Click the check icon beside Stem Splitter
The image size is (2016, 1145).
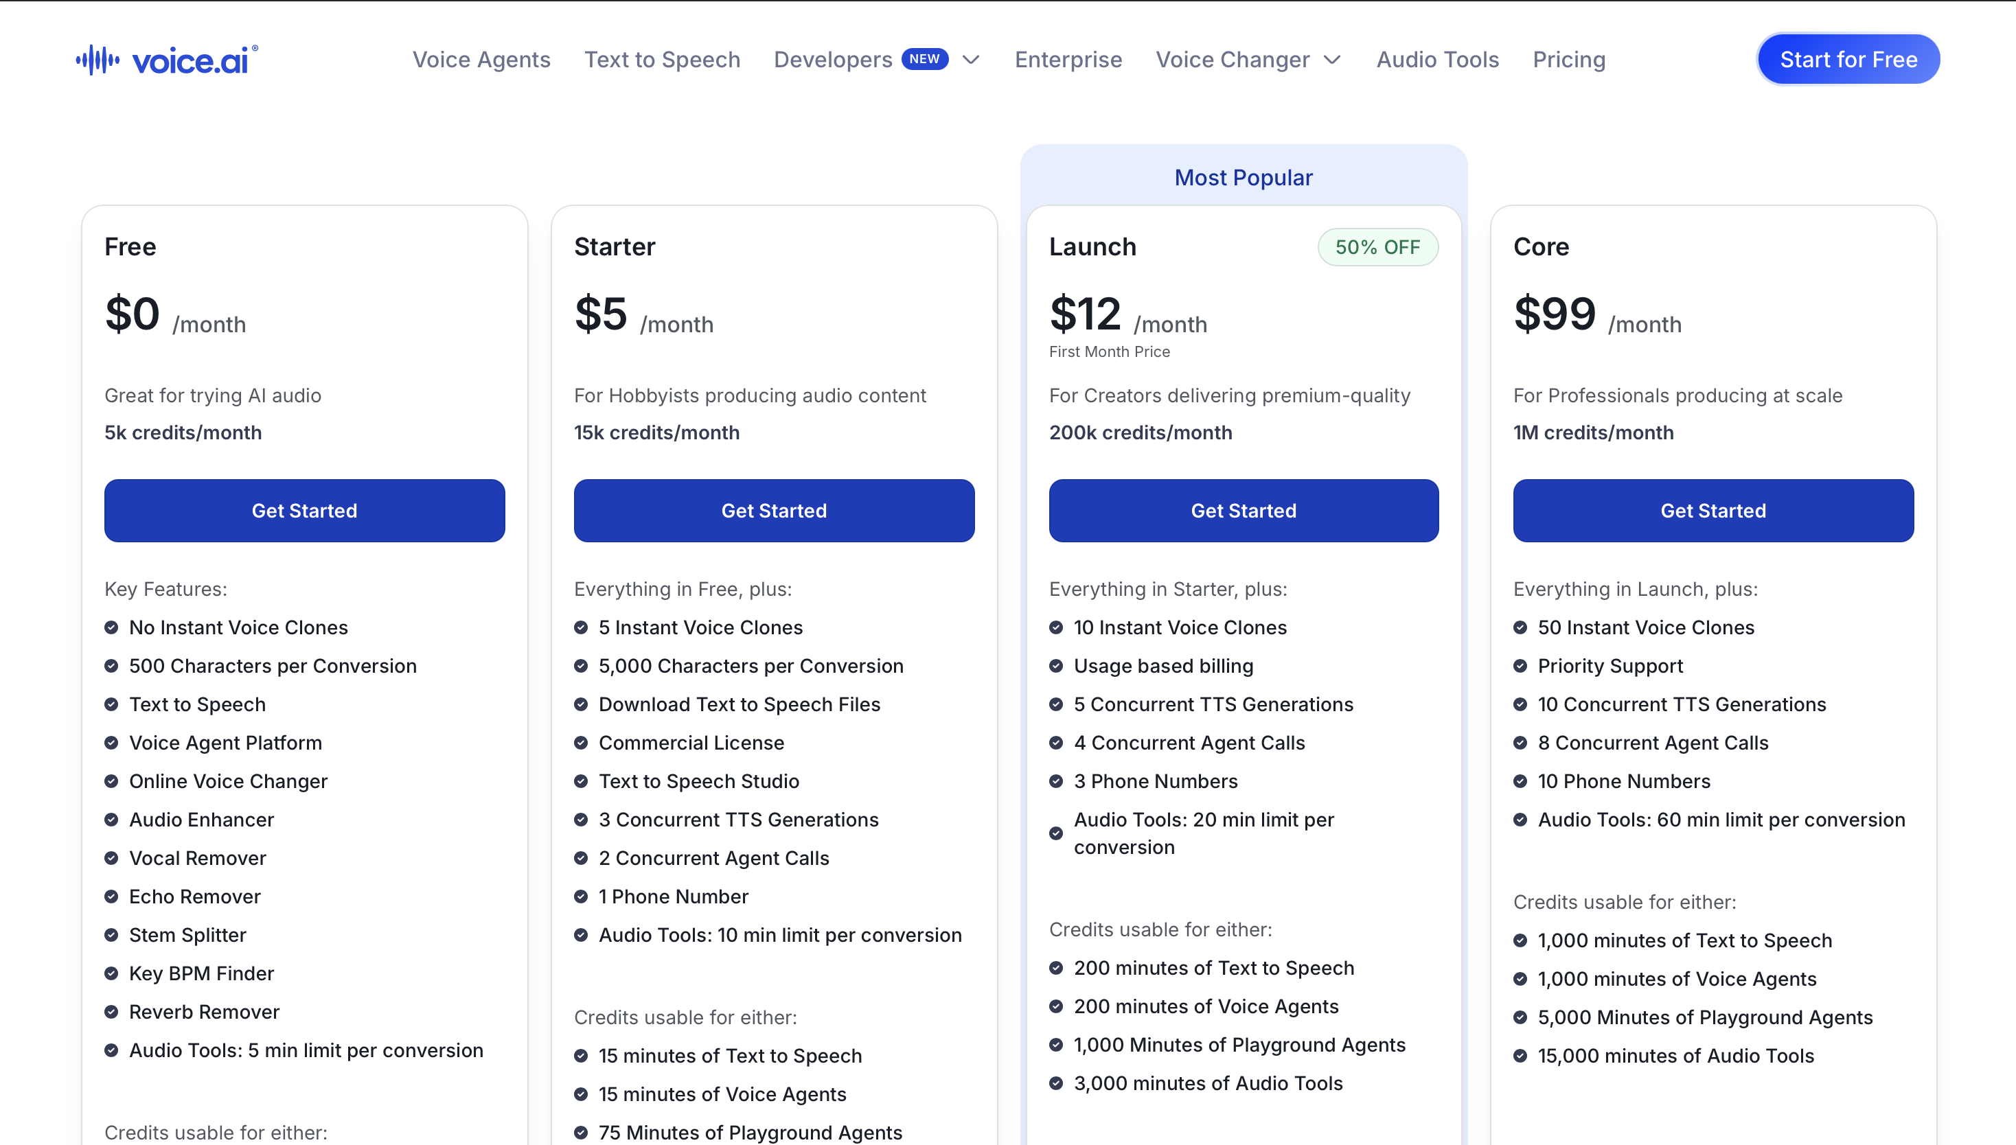tap(111, 935)
